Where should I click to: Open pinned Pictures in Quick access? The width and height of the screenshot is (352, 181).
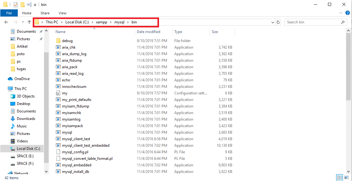(23, 39)
